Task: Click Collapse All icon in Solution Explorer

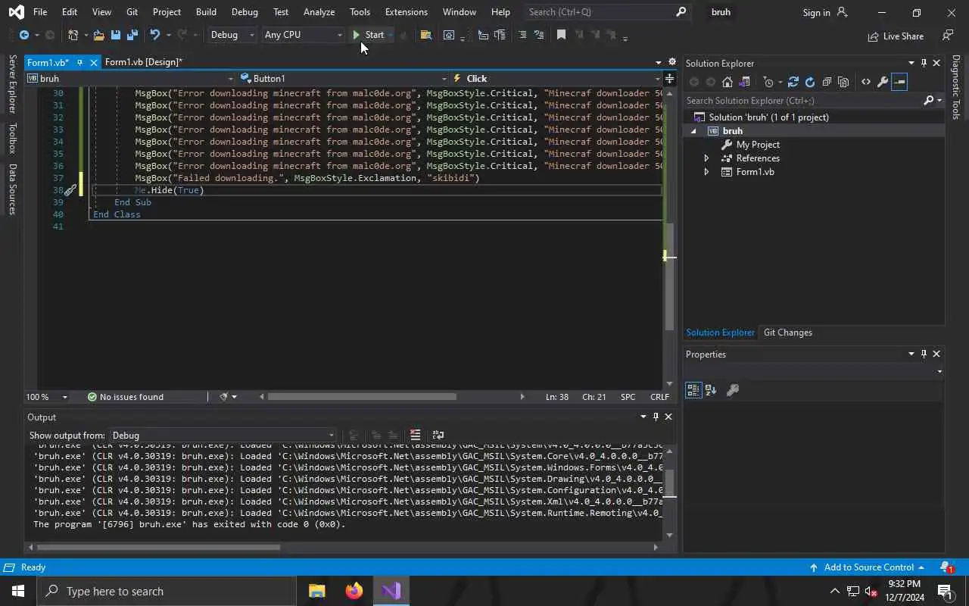Action: point(827,82)
